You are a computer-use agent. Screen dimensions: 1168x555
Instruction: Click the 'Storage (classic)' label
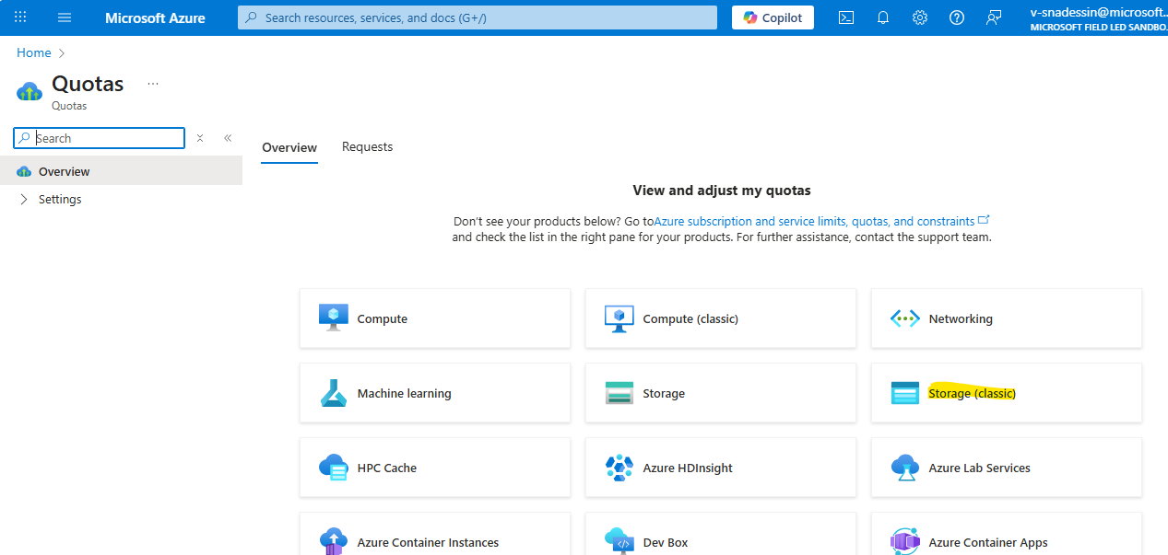click(972, 393)
